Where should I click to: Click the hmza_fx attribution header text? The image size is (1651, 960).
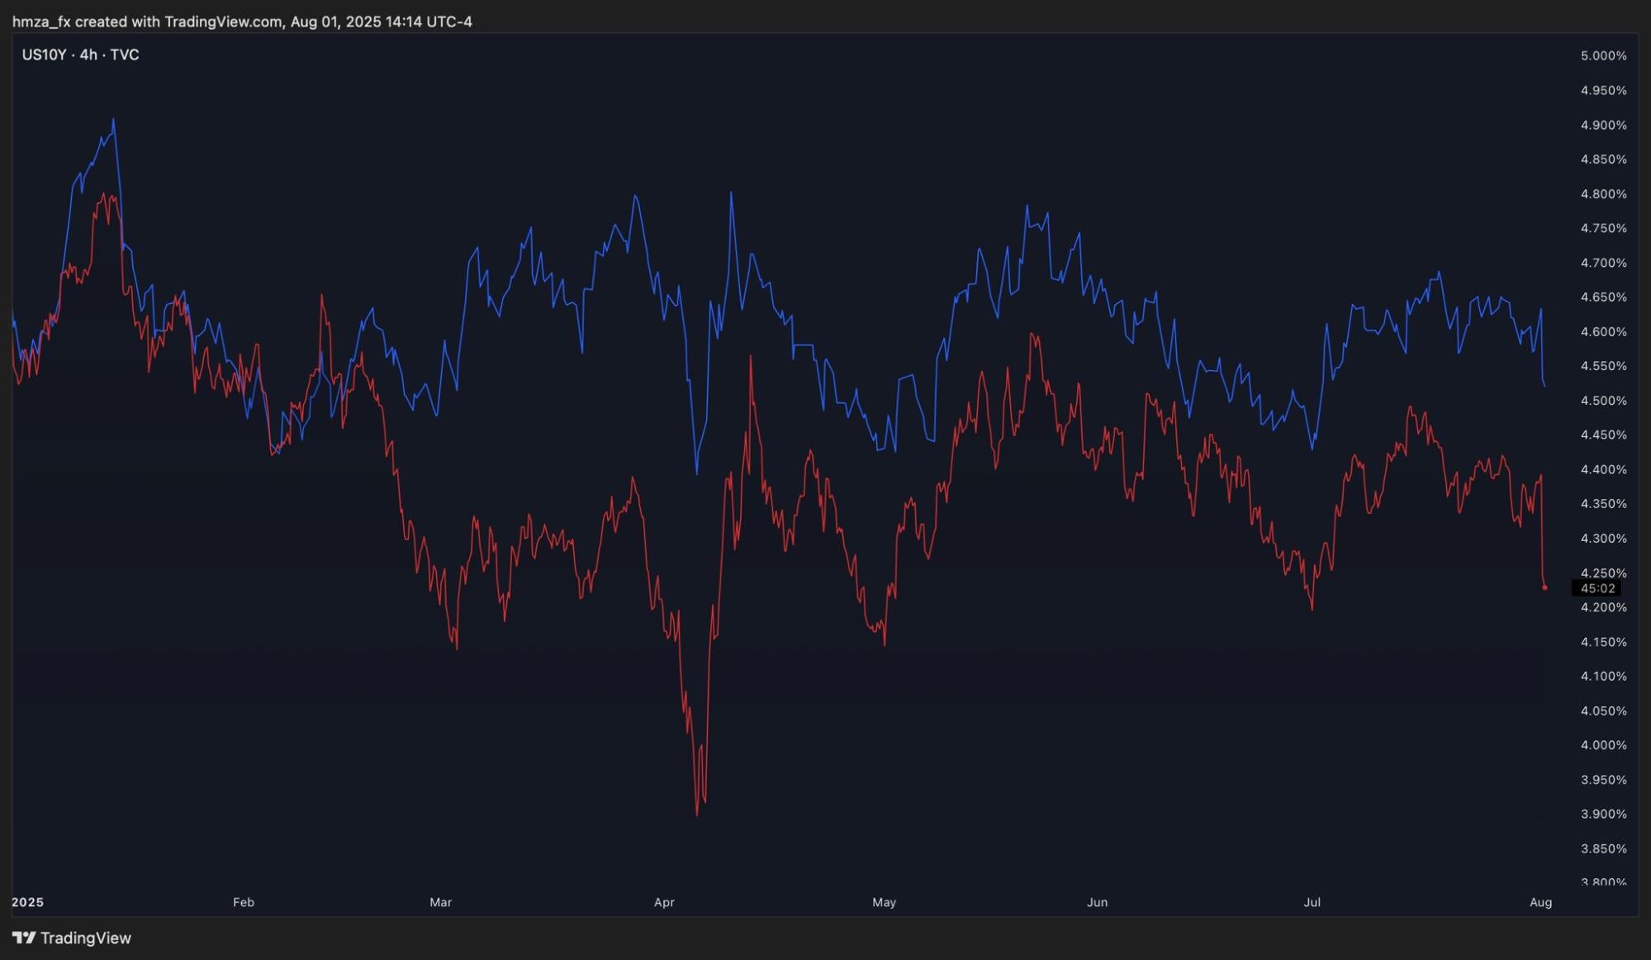(242, 21)
